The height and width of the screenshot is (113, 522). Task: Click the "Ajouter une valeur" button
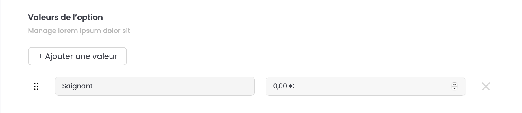(x=77, y=56)
